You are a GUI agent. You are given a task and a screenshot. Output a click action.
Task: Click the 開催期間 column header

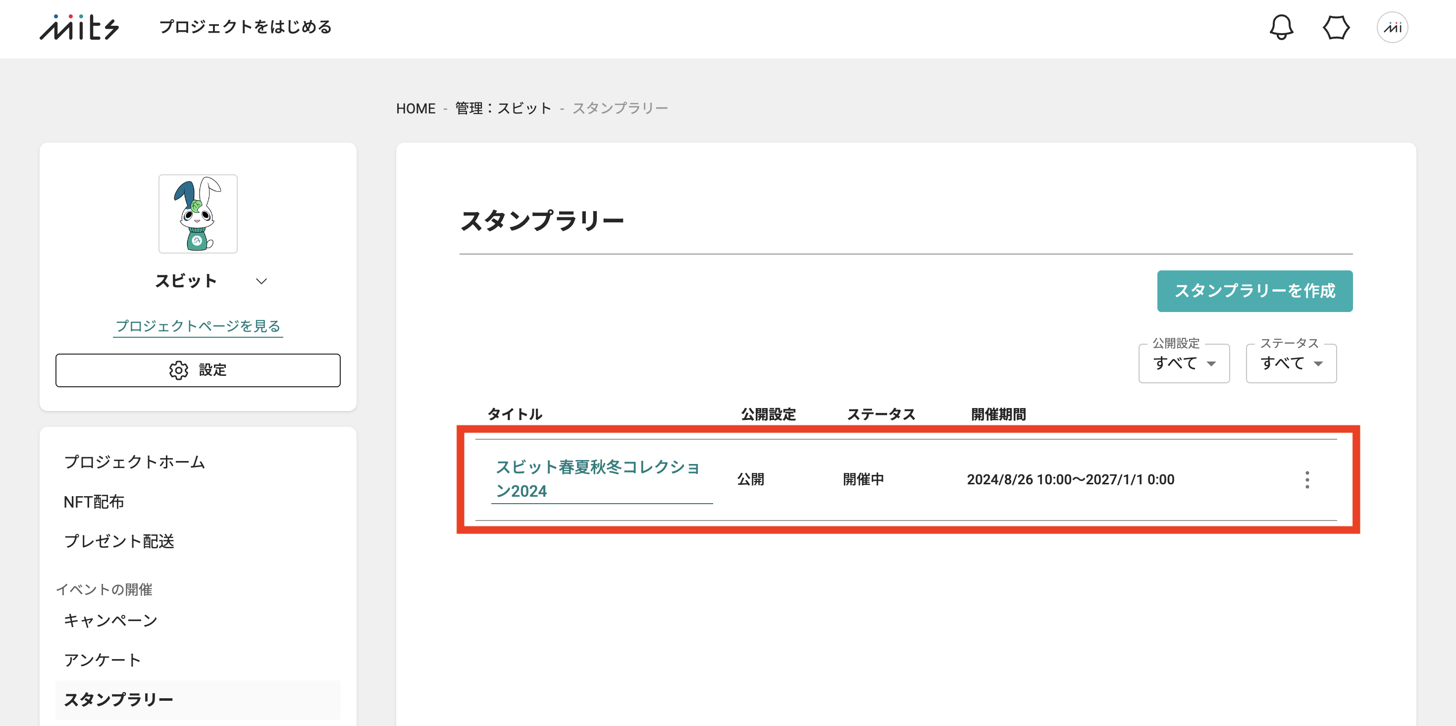coord(998,414)
